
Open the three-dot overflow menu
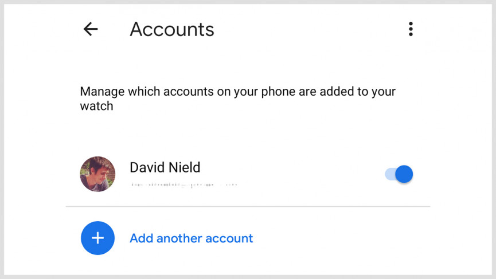(411, 29)
